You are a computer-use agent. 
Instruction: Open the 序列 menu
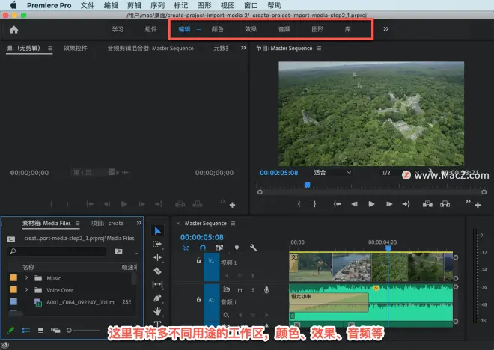(x=157, y=5)
